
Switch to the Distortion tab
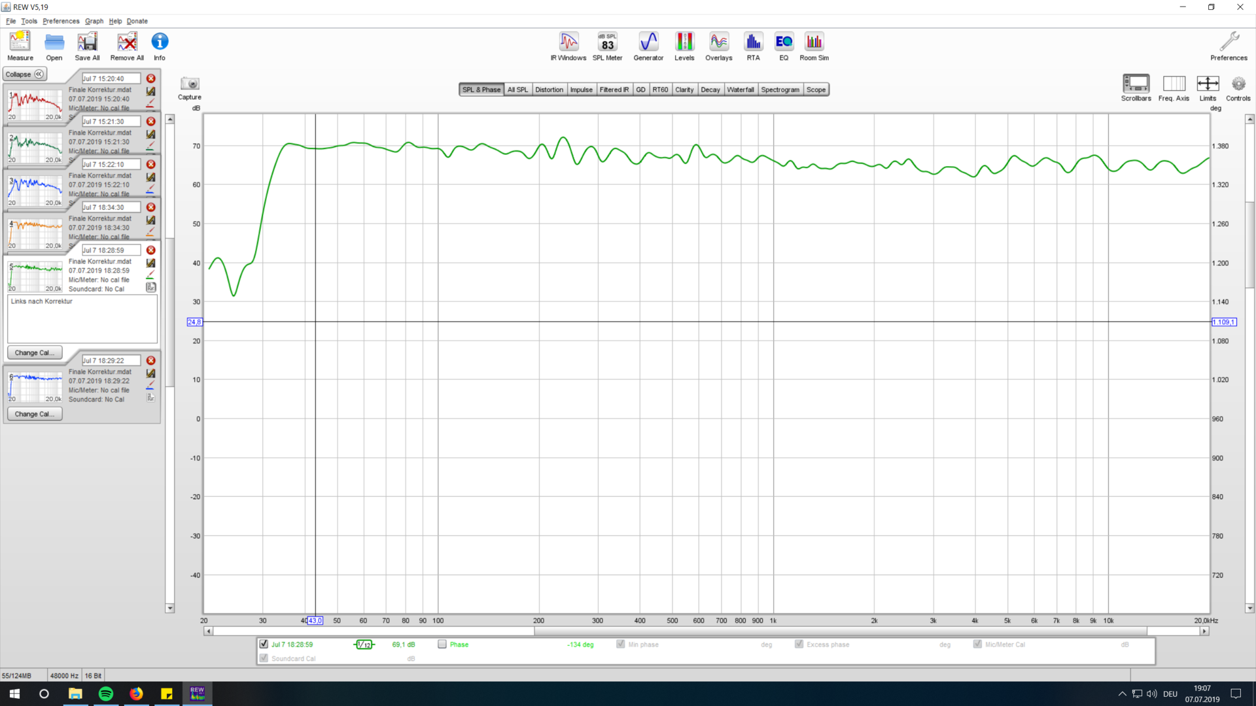pos(549,90)
